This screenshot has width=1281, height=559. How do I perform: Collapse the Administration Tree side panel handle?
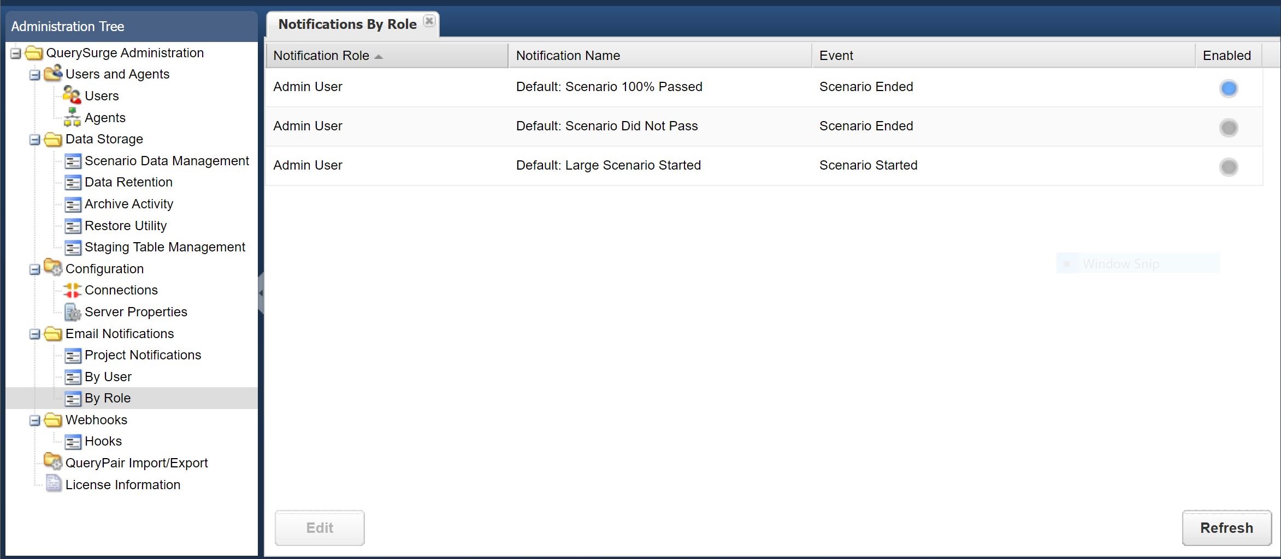coord(261,293)
